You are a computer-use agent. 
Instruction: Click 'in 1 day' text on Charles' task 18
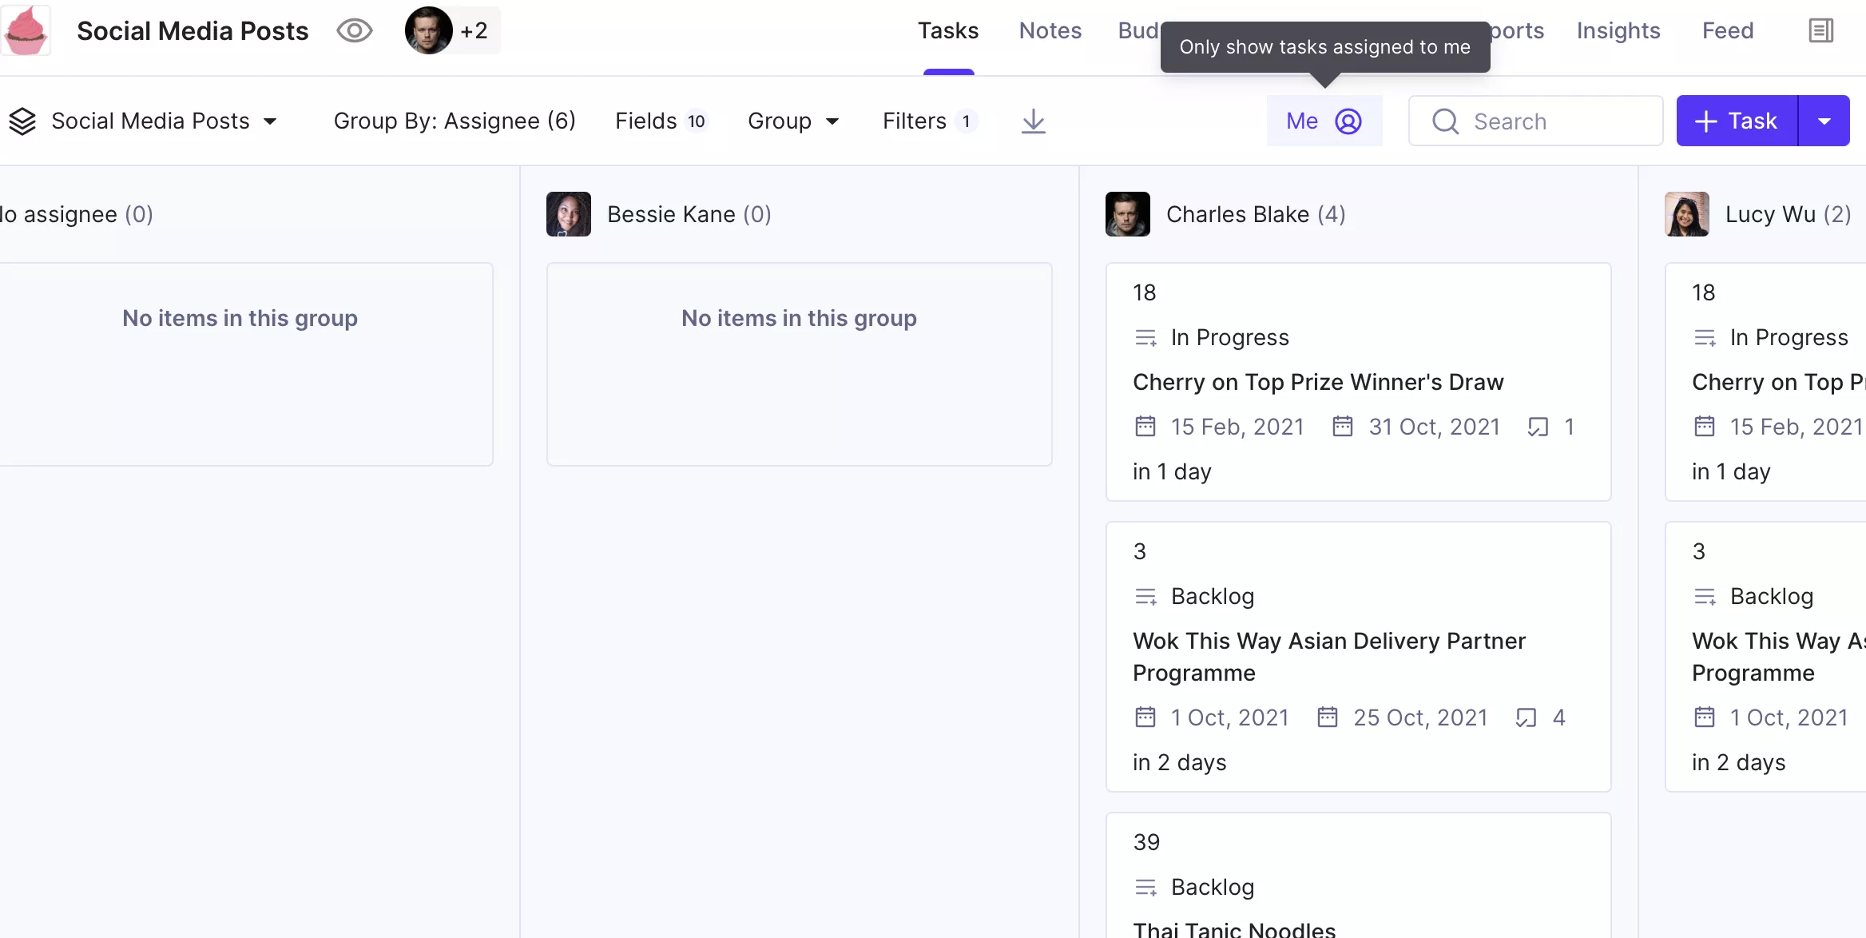1172,471
